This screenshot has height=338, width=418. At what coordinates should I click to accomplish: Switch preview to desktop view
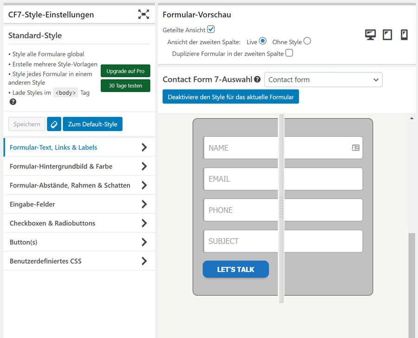[370, 34]
